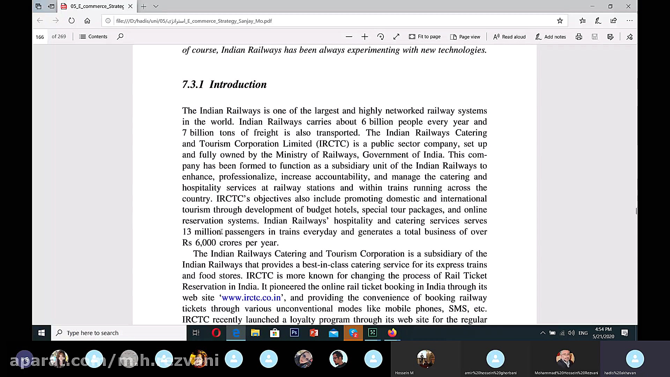Open the volume control in tray
This screenshot has height=377, width=670.
[x=571, y=333]
